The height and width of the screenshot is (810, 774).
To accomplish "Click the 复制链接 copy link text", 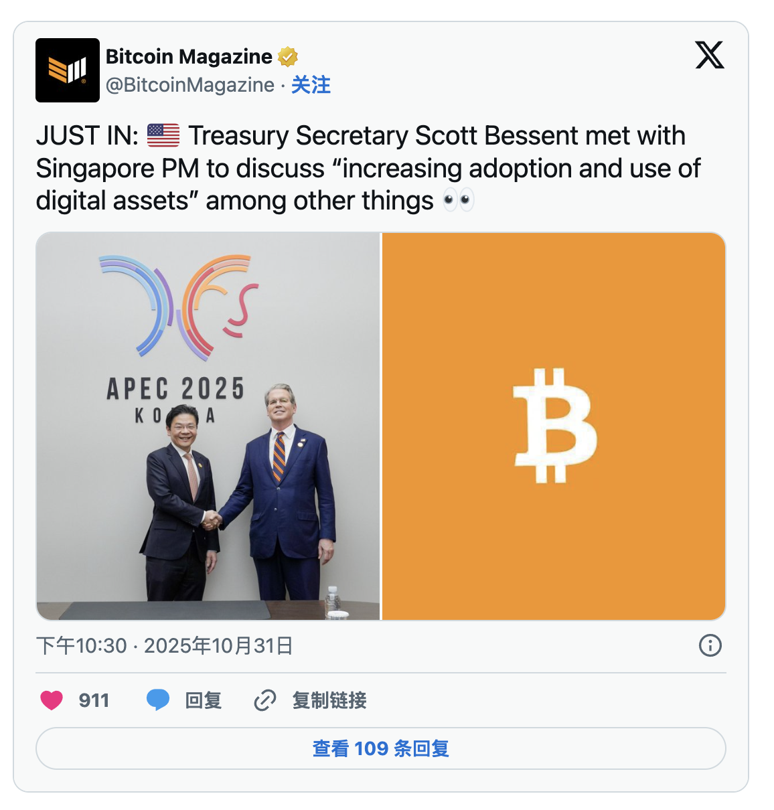I will point(329,700).
